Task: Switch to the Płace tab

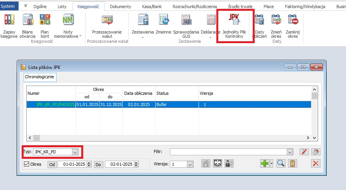Action: [269, 7]
